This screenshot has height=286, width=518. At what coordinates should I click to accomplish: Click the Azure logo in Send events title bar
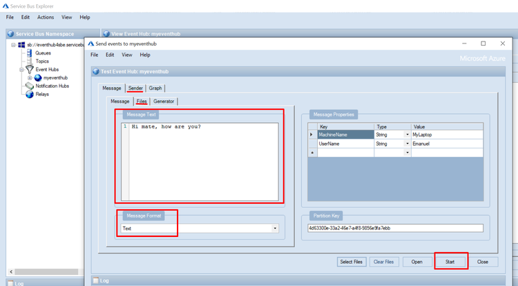[91, 44]
